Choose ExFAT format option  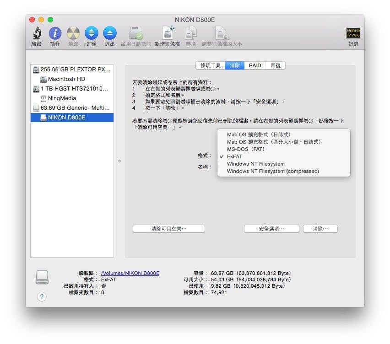[x=283, y=156]
